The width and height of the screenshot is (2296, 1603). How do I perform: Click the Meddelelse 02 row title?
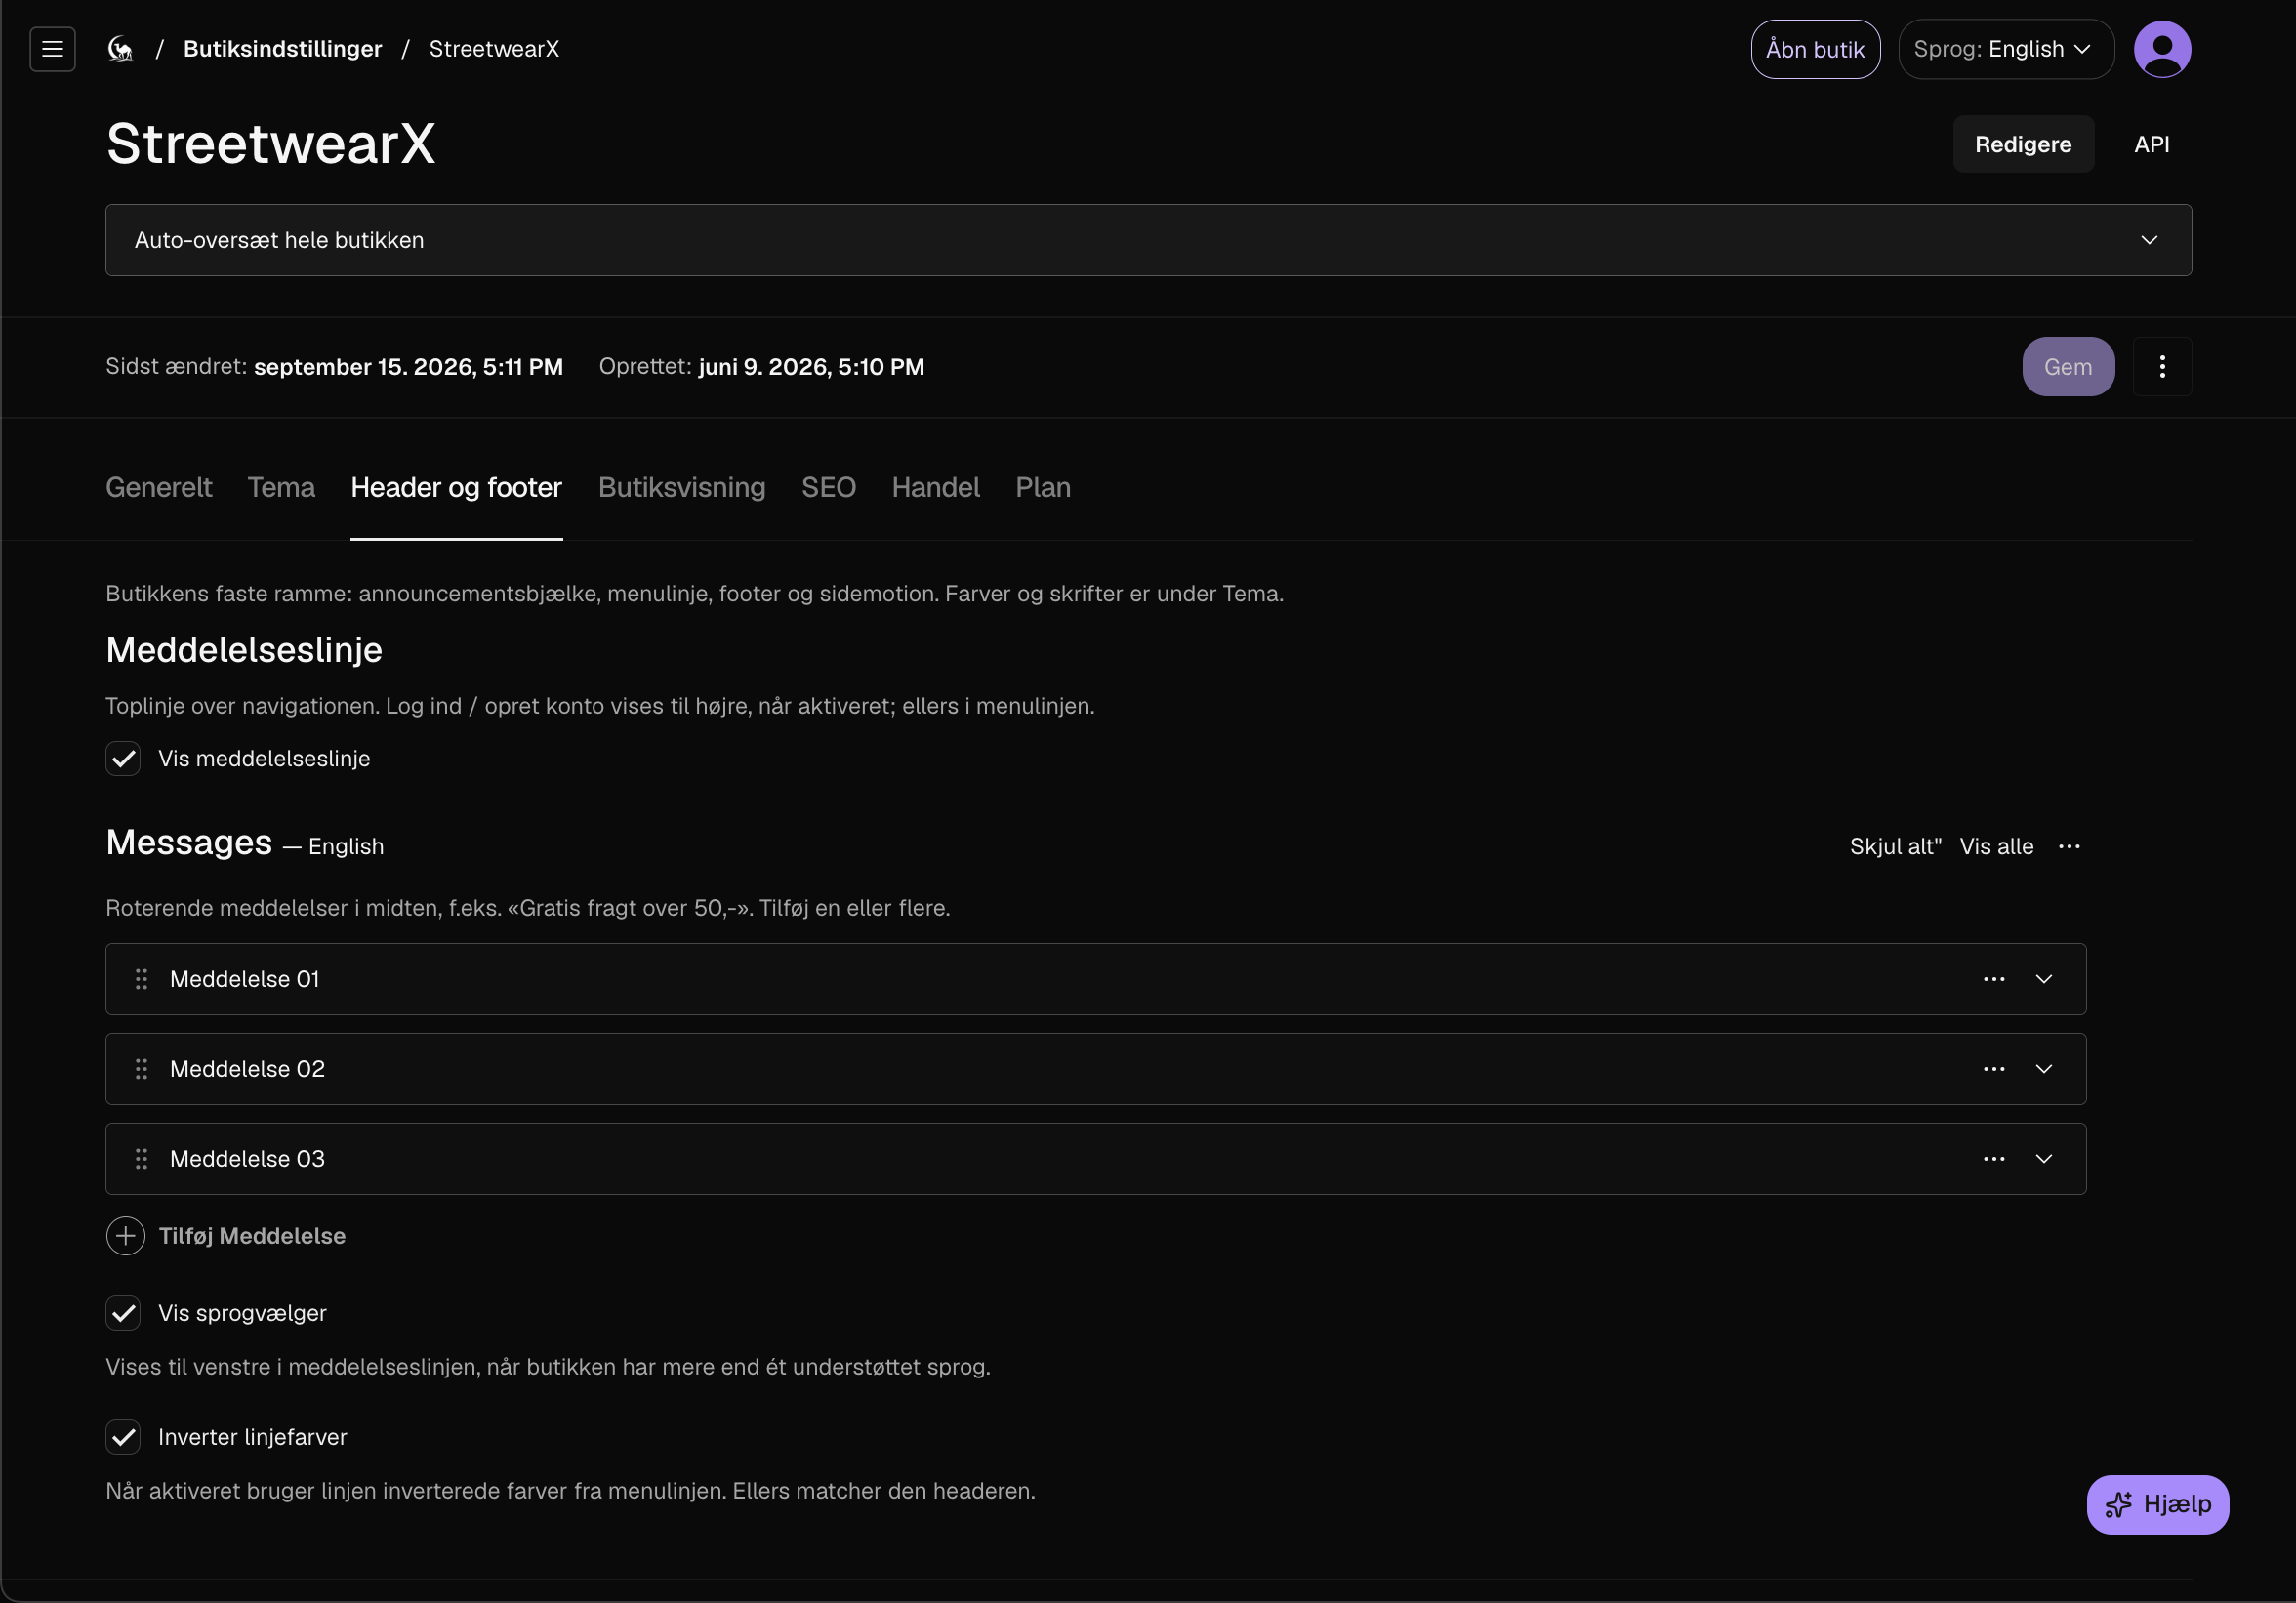point(247,1069)
